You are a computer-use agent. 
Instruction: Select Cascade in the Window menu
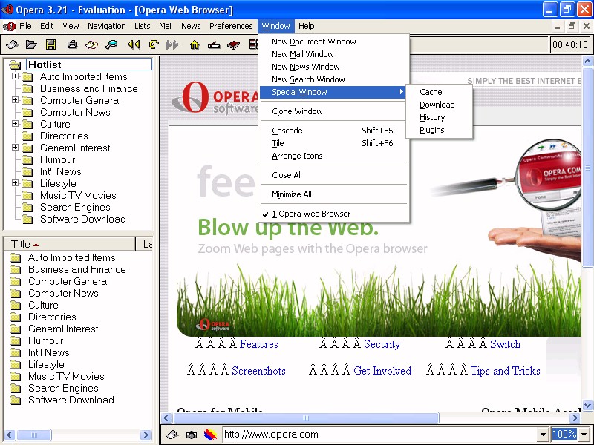pos(333,131)
